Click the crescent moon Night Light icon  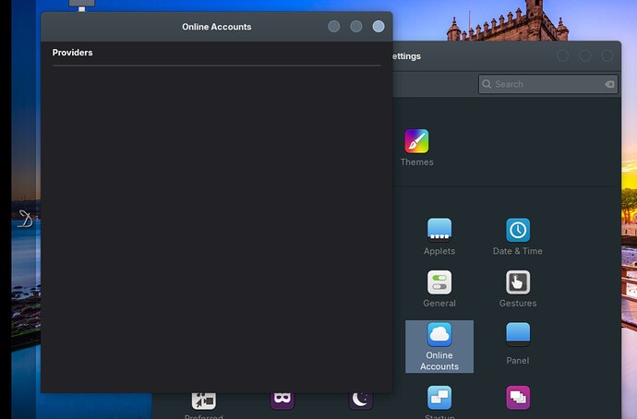point(360,400)
